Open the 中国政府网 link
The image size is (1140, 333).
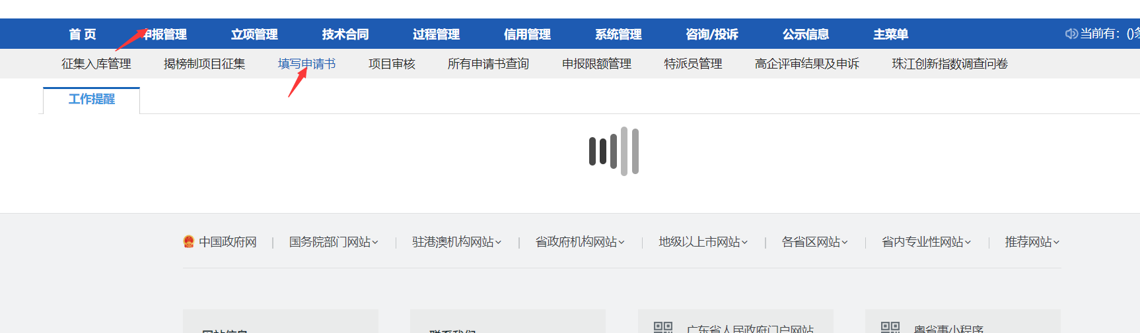coord(228,242)
